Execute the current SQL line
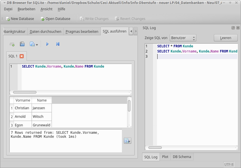241x168 pixels. click(58, 44)
